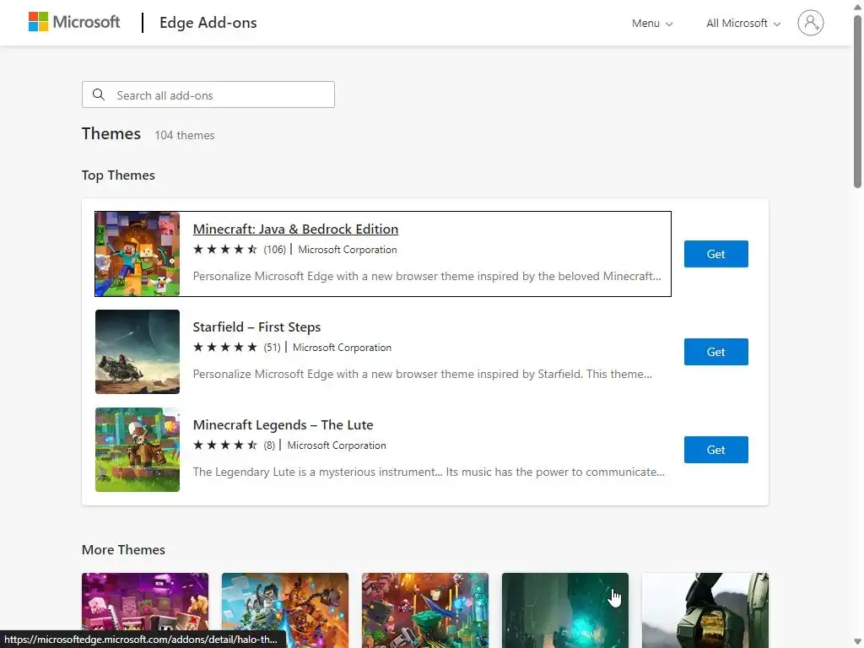Click the (106) review count text

pos(274,250)
